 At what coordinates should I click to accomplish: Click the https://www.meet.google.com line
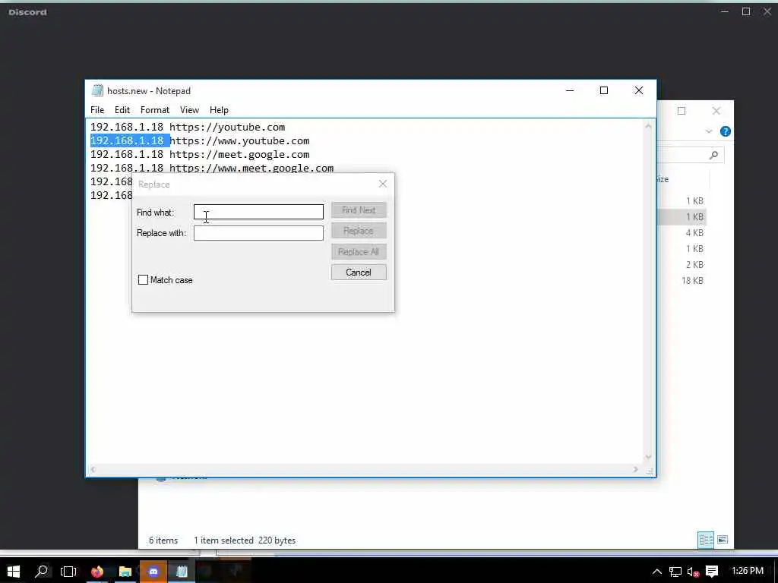[x=212, y=169]
